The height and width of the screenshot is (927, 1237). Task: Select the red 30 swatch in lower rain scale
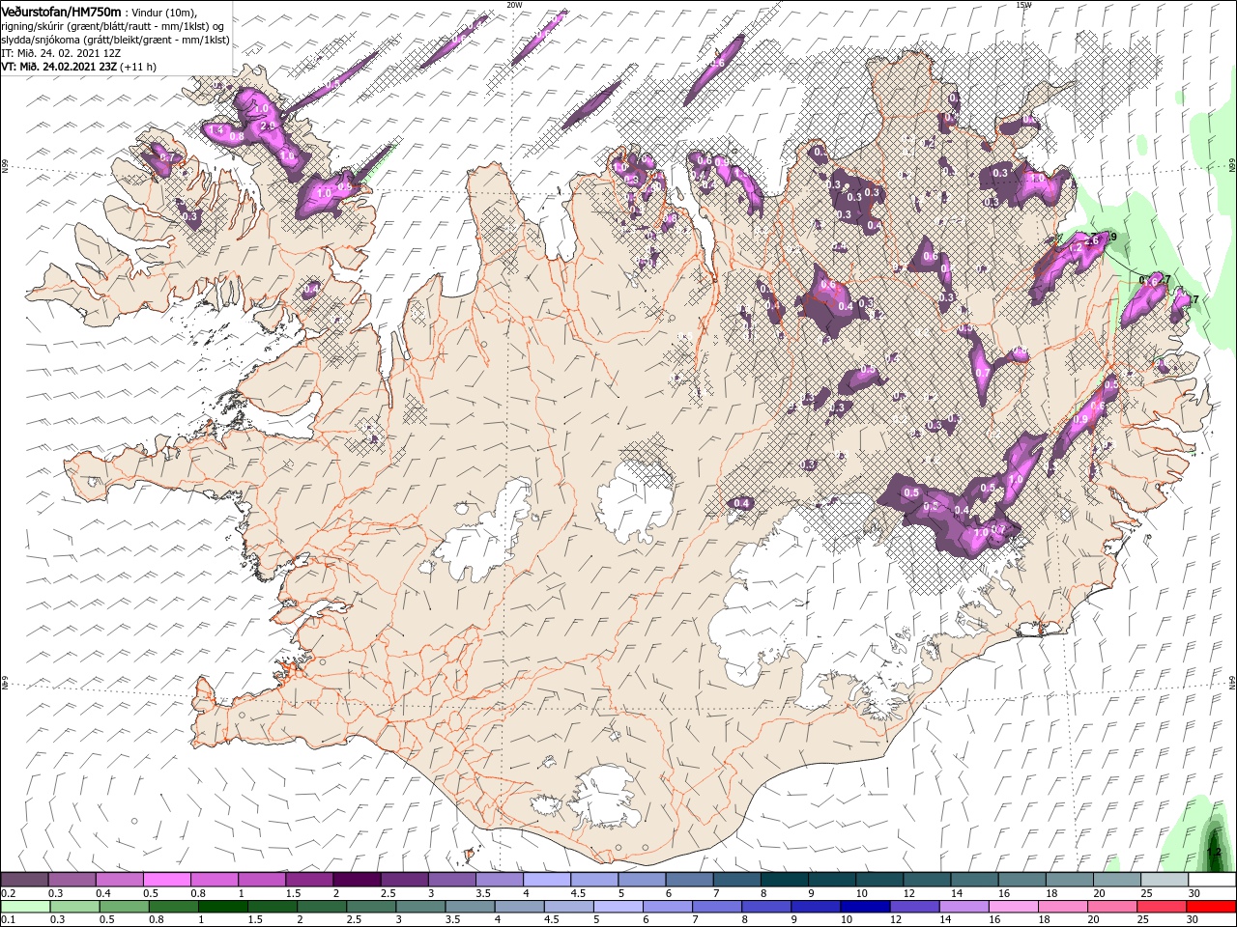[x=1212, y=907]
